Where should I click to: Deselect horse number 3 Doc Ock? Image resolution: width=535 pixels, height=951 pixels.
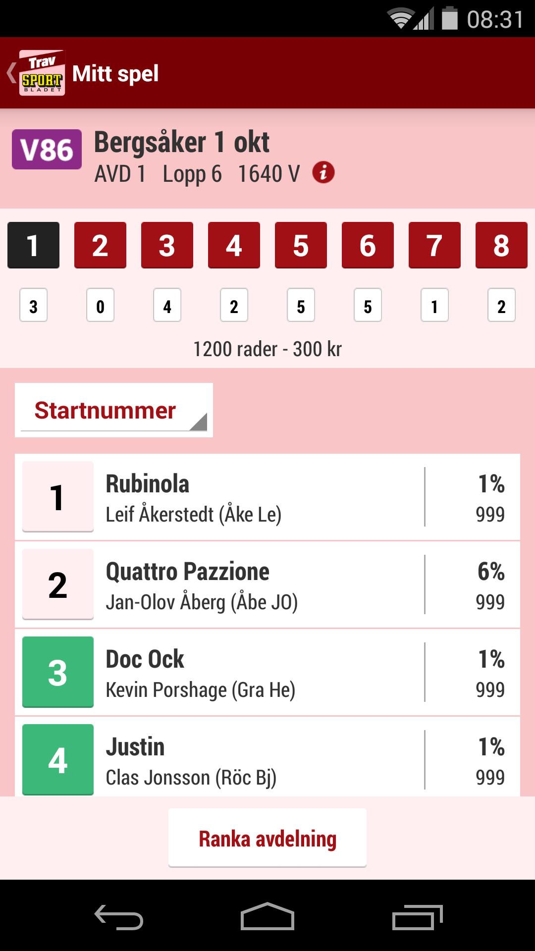pos(58,672)
